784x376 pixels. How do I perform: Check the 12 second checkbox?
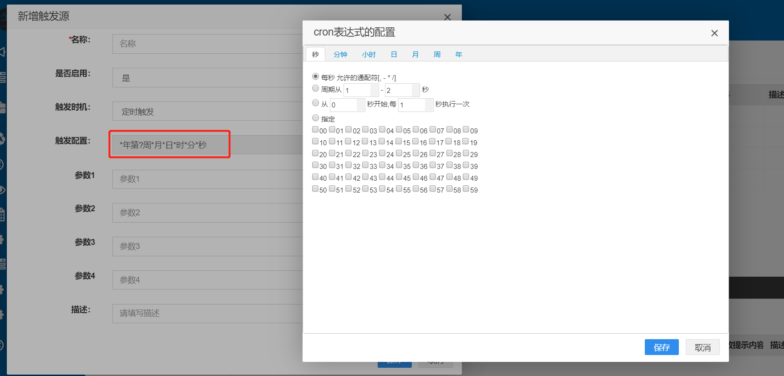348,142
